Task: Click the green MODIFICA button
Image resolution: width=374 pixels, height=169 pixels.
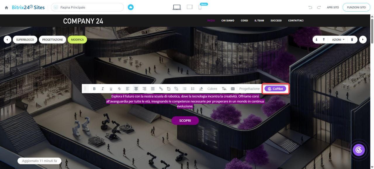Action: click(77, 40)
